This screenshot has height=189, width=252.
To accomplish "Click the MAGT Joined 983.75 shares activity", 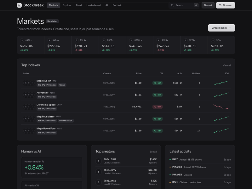I will (x=200, y=160).
